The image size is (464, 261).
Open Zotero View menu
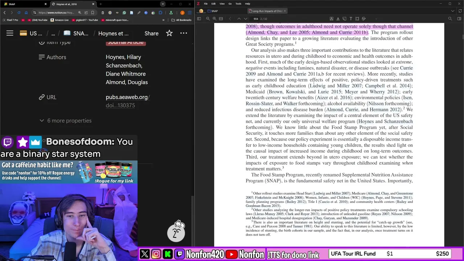pyautogui.click(x=222, y=4)
